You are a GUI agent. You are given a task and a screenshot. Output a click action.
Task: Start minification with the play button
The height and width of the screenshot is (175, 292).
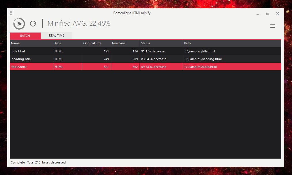[19, 24]
